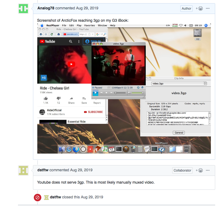Image resolution: width=220 pixels, height=208 pixels.
Task: Open iTunes from the Dock
Action: pos(104,149)
